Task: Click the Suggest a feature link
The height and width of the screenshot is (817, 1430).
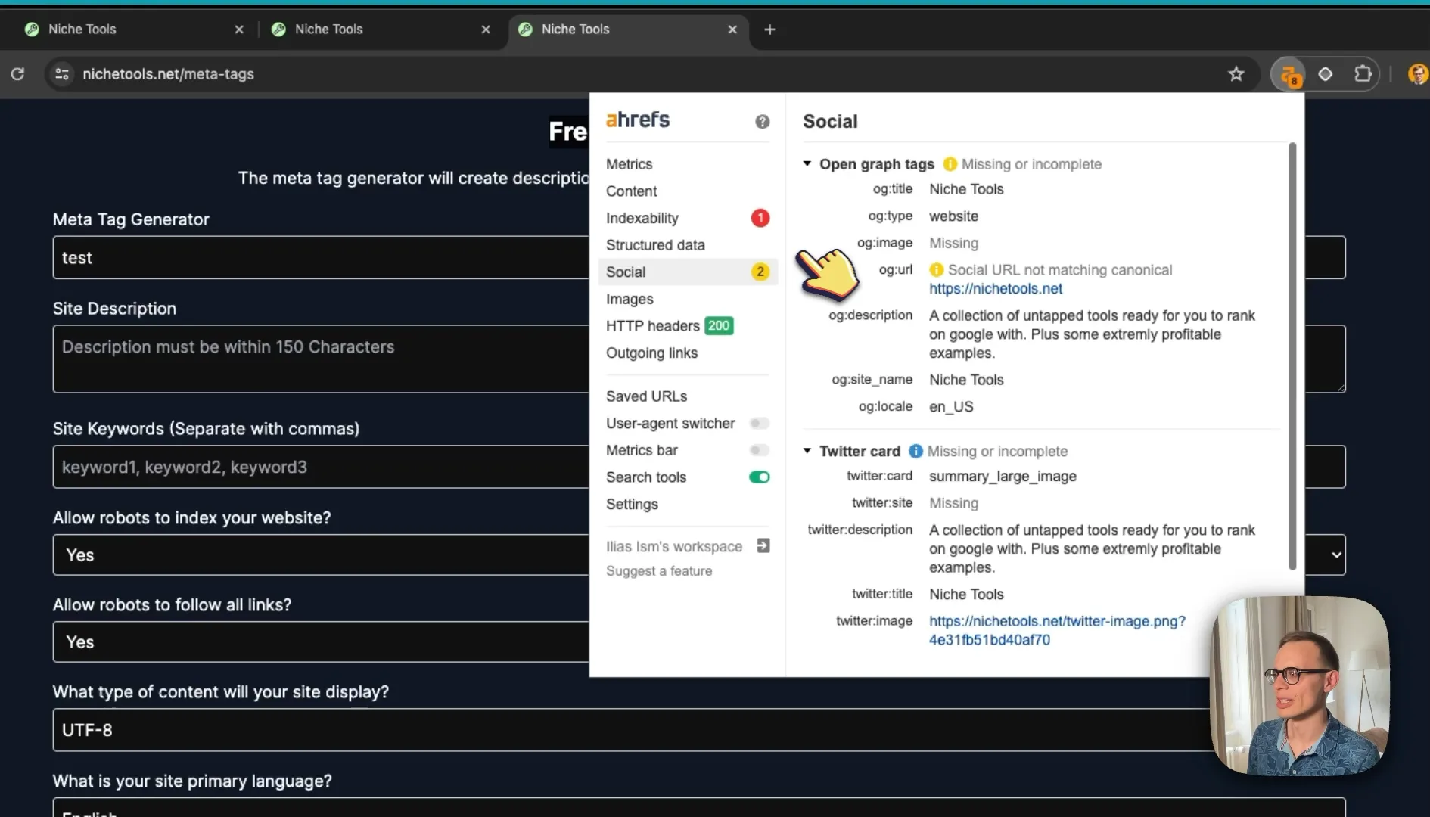Action: pos(659,571)
